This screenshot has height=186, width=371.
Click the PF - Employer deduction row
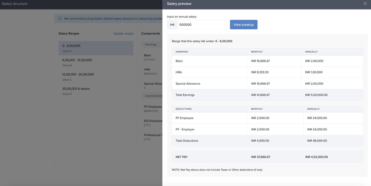pos(267,129)
